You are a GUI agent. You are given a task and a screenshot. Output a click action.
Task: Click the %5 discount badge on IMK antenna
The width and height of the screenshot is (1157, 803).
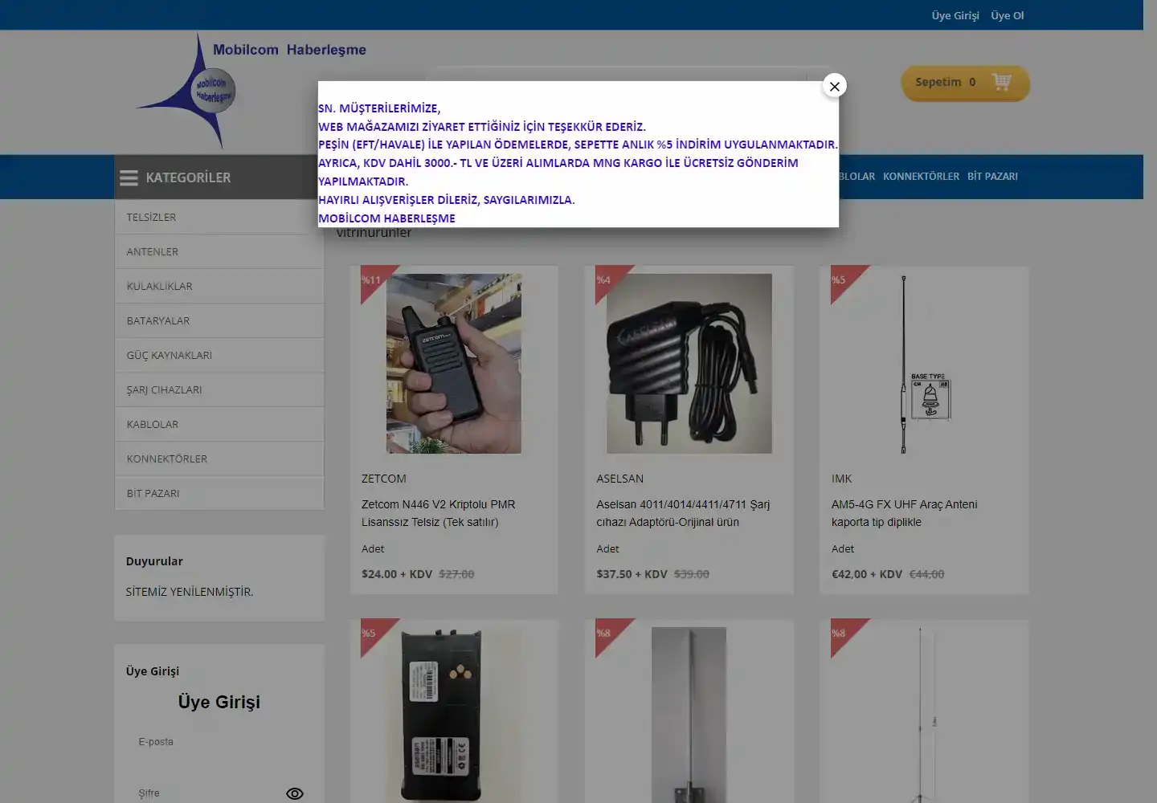(841, 280)
